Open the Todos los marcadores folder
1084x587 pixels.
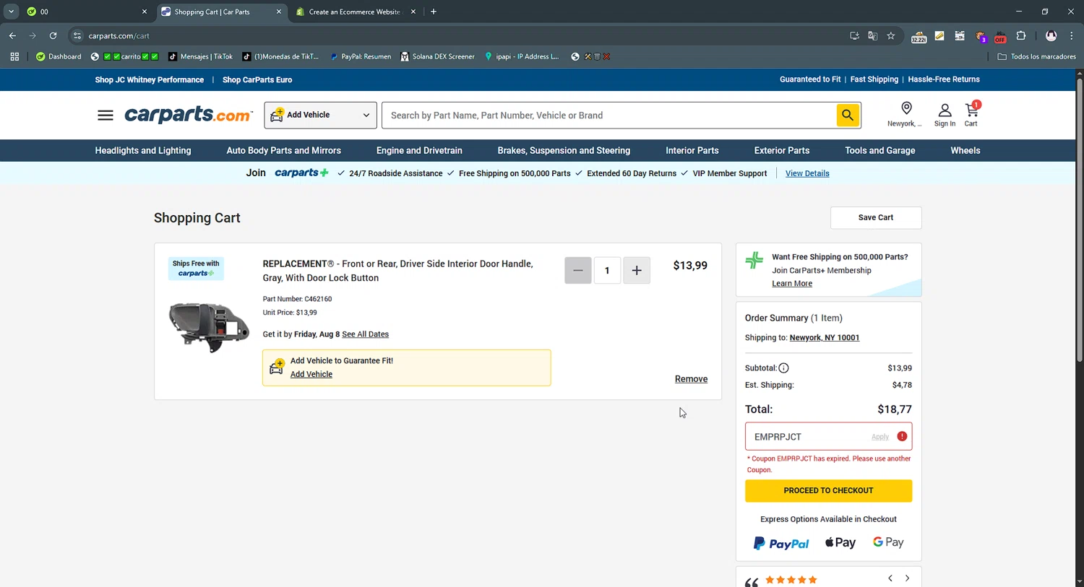pyautogui.click(x=1036, y=56)
